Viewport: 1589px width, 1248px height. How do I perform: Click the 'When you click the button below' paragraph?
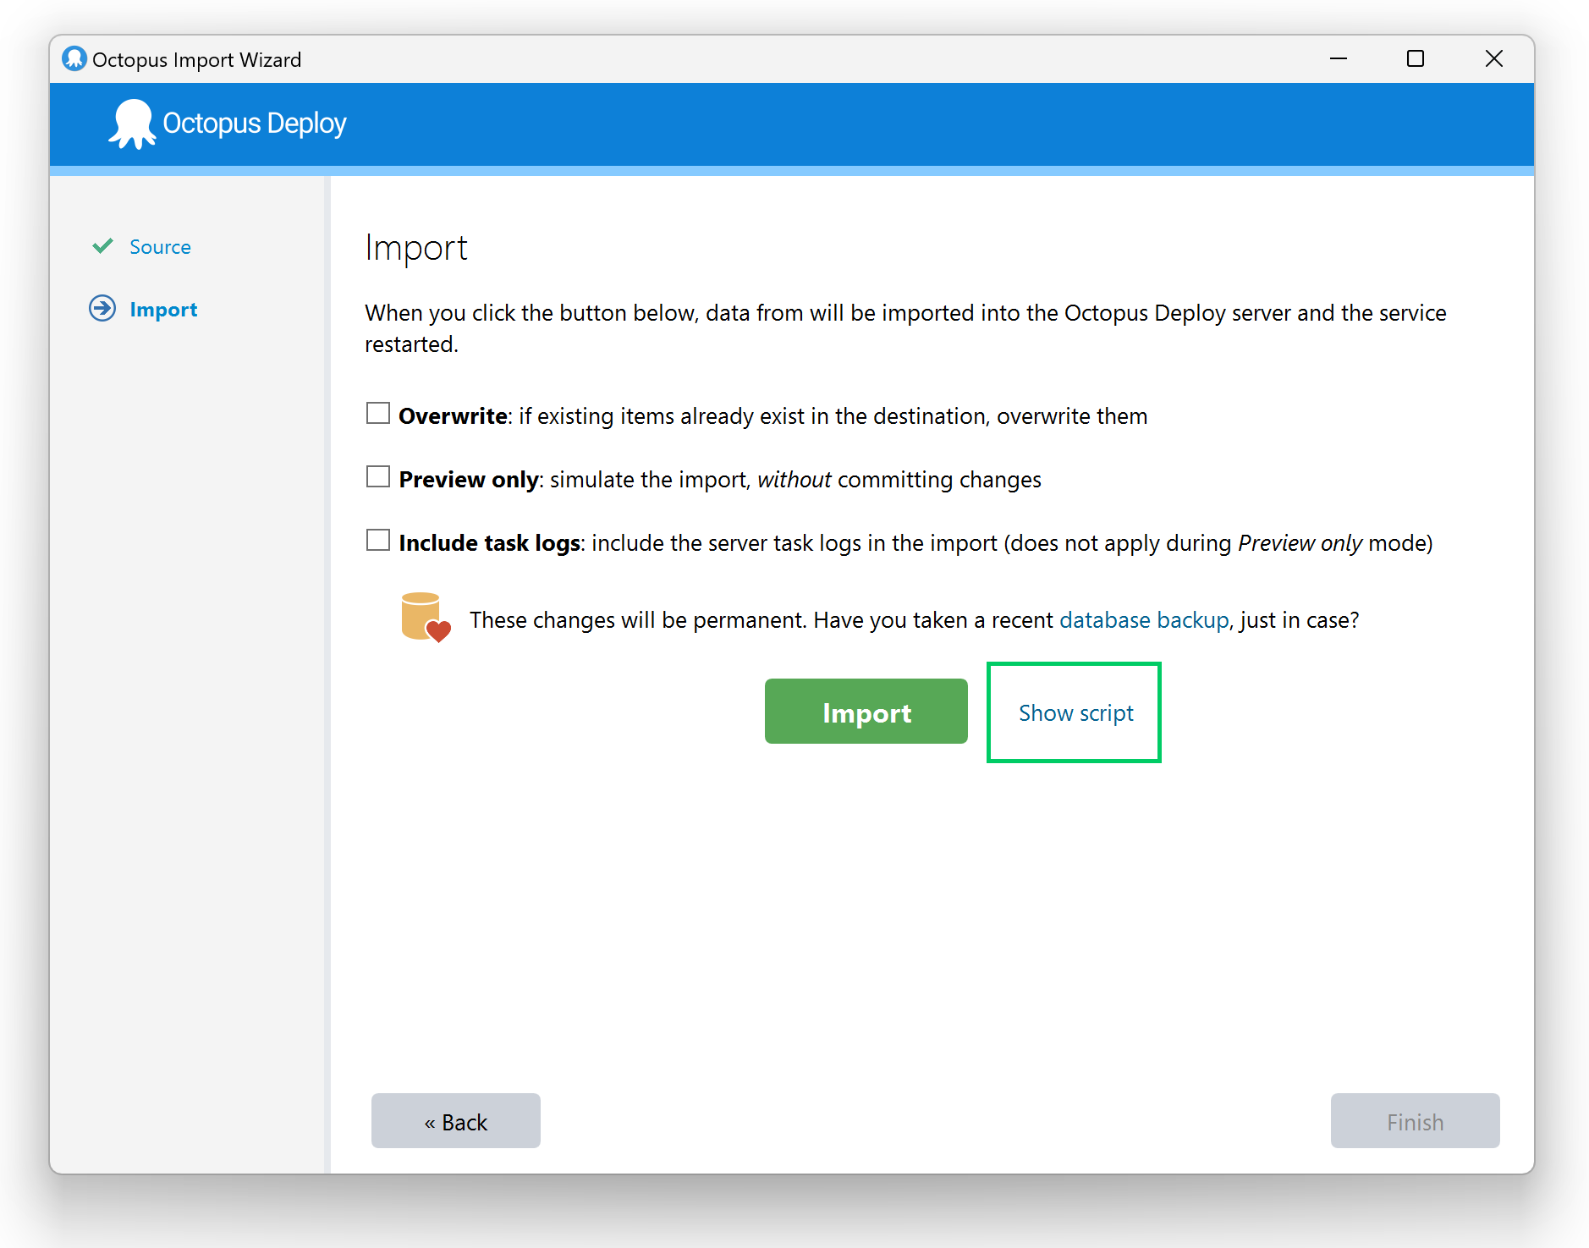pyautogui.click(x=905, y=328)
